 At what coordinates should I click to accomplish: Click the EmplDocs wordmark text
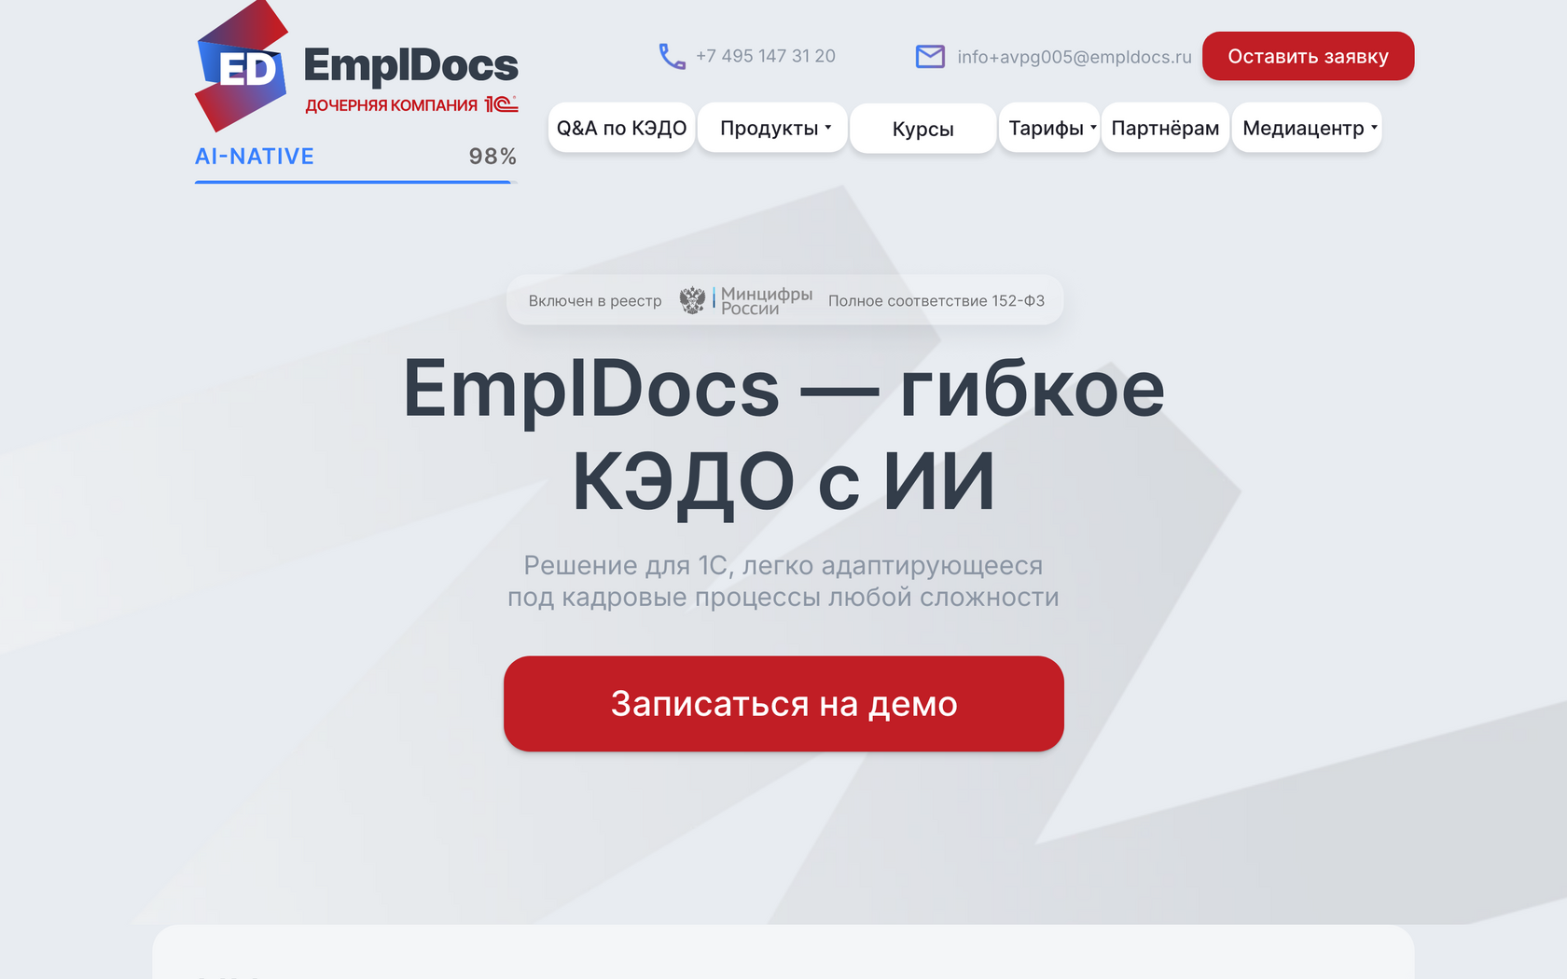pyautogui.click(x=410, y=65)
